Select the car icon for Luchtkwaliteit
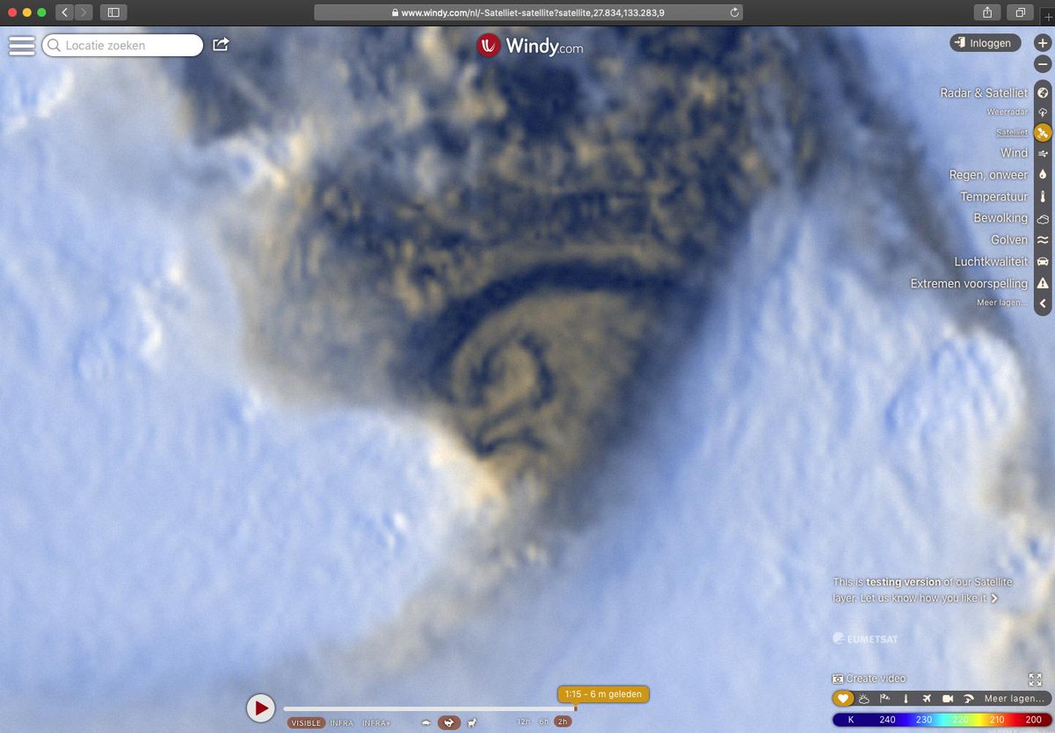The width and height of the screenshot is (1055, 733). [1043, 262]
